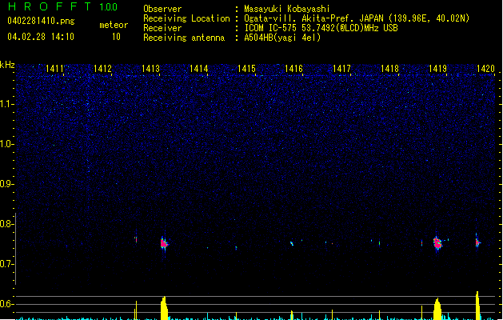The image size is (503, 320).
Task: Click the meteor echo near 1420
Action: tap(477, 242)
